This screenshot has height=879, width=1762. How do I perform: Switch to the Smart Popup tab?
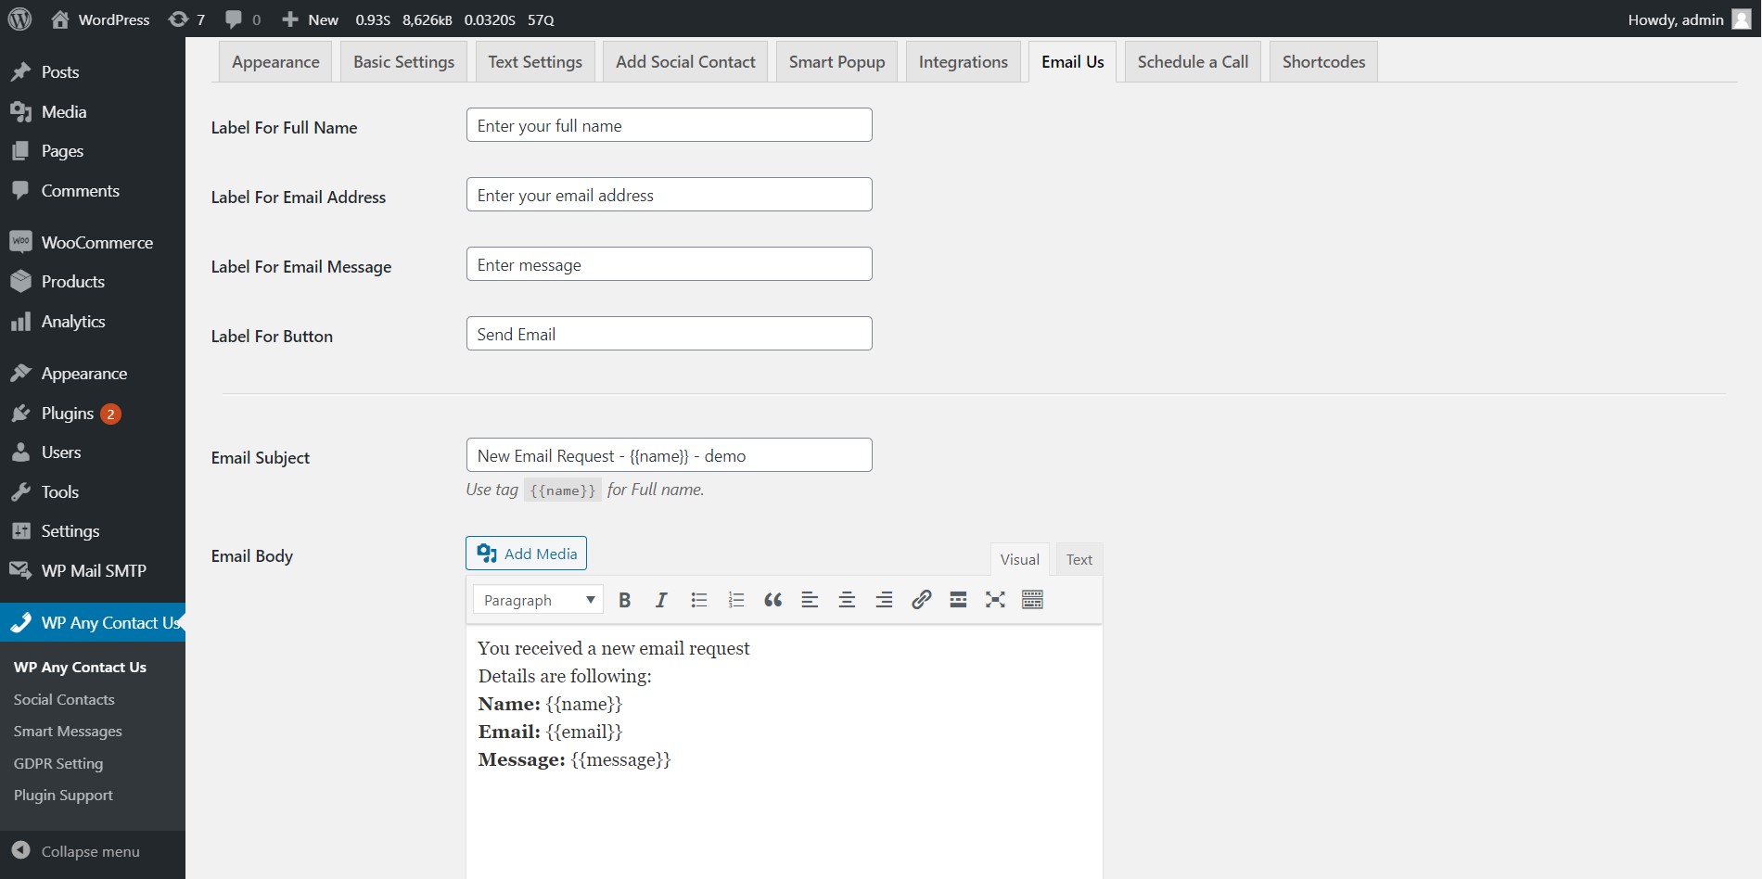[836, 62]
